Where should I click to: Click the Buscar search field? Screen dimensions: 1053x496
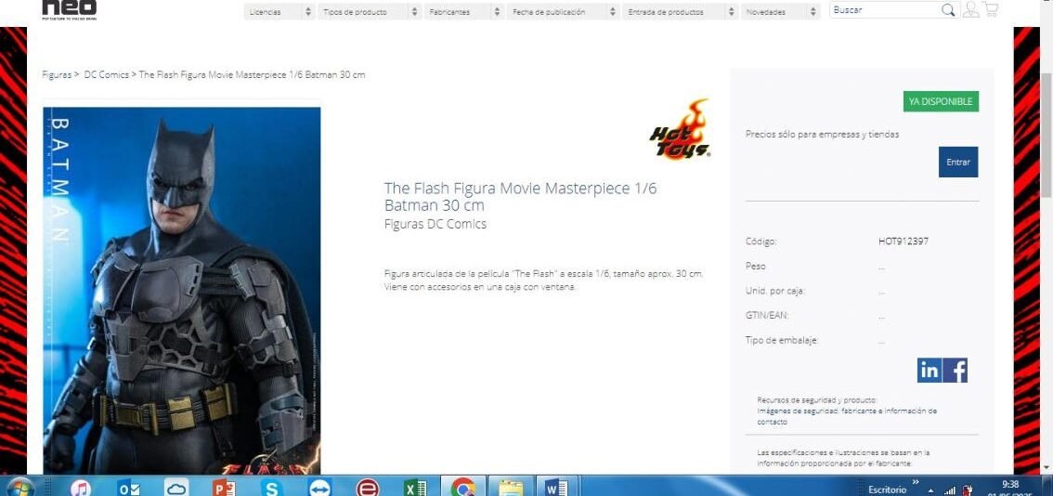pyautogui.click(x=885, y=10)
